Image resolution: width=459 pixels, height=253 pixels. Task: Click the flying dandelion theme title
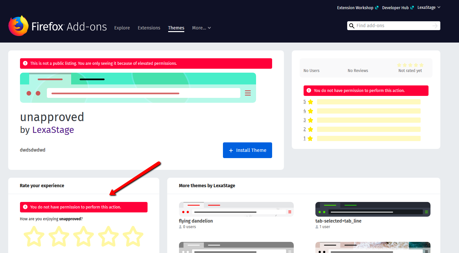click(x=196, y=221)
